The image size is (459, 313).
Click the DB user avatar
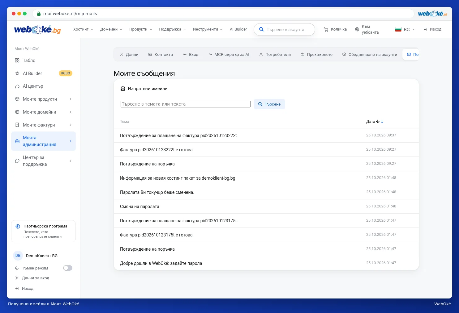click(x=18, y=256)
